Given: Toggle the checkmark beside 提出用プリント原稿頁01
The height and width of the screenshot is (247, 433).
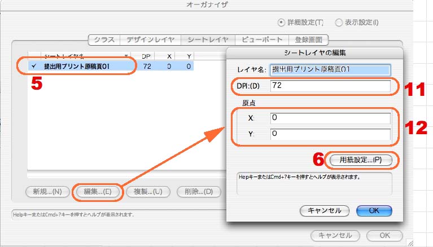Looking at the screenshot, I should point(34,67).
